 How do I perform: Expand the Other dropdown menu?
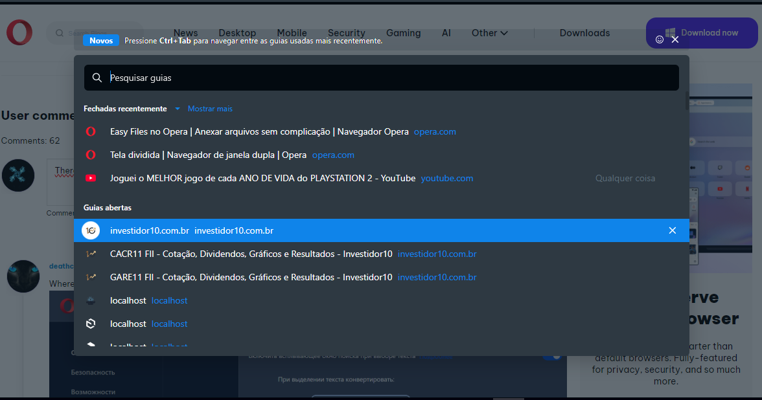pos(490,33)
